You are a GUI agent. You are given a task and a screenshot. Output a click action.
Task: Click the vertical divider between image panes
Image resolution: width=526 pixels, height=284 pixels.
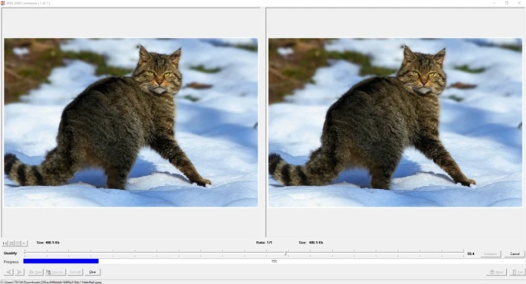265,122
